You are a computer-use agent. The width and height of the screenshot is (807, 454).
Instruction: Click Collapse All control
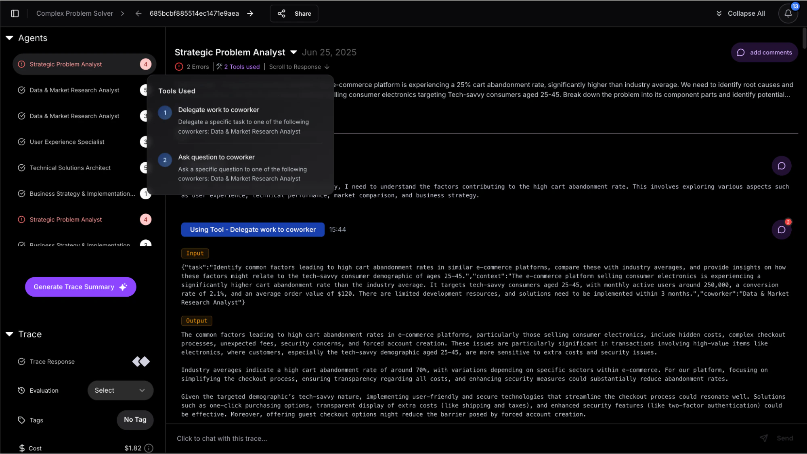tap(741, 13)
